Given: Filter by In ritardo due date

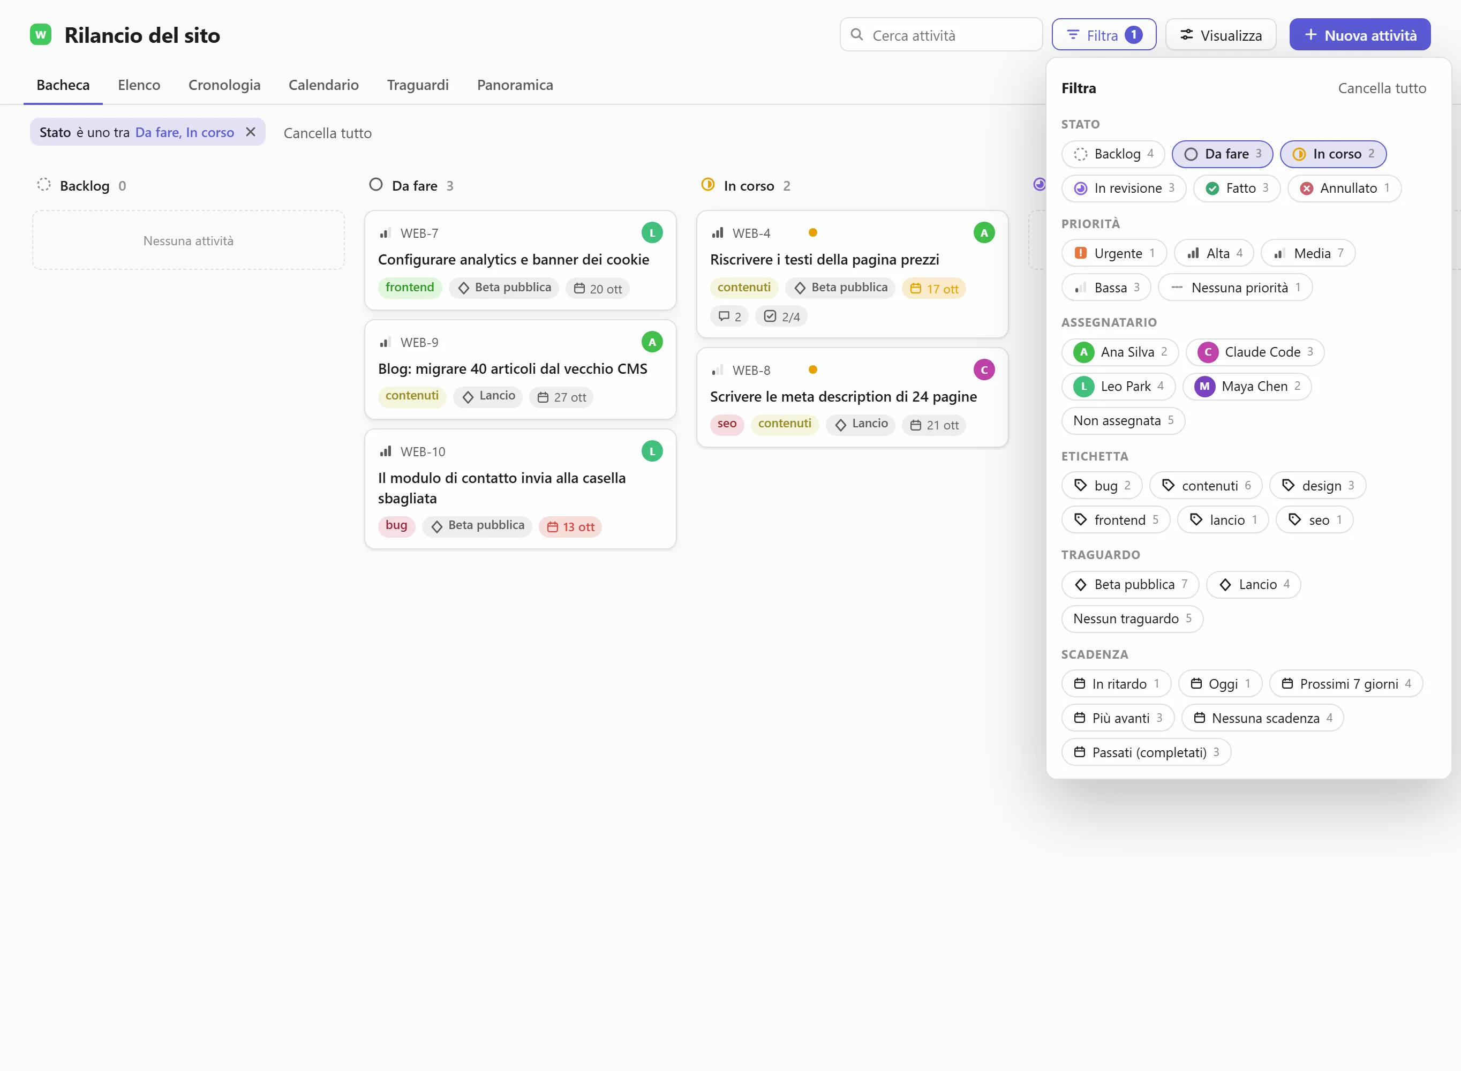Looking at the screenshot, I should (1116, 684).
